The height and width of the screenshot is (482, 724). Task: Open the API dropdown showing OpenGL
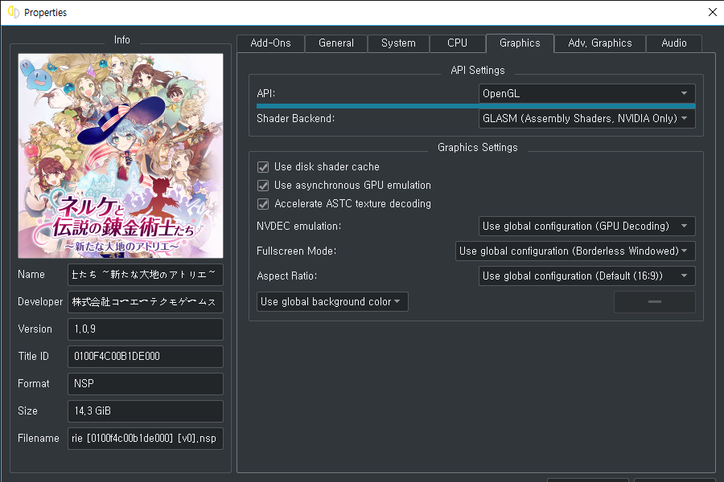[587, 94]
